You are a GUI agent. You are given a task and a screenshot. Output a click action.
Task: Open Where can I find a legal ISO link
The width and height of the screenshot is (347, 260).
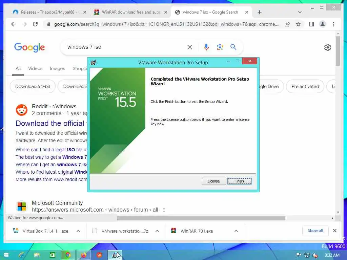pyautogui.click(x=52, y=150)
